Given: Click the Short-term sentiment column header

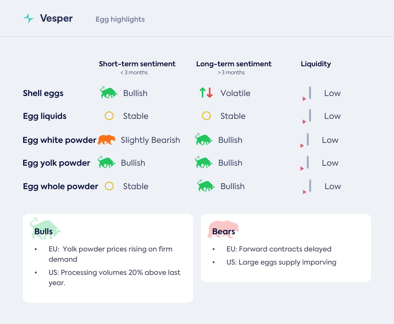Looking at the screenshot, I should tap(137, 64).
